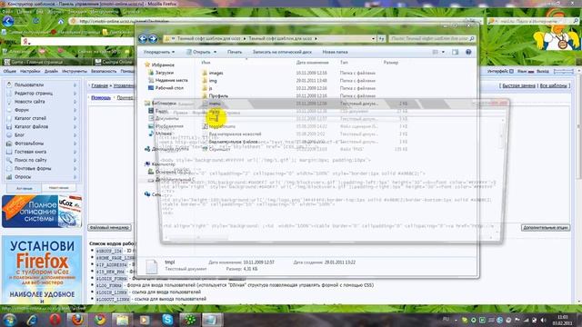This screenshot has width=582, height=327.
Task: Click the Файловый менеджер button
Action: [109, 228]
